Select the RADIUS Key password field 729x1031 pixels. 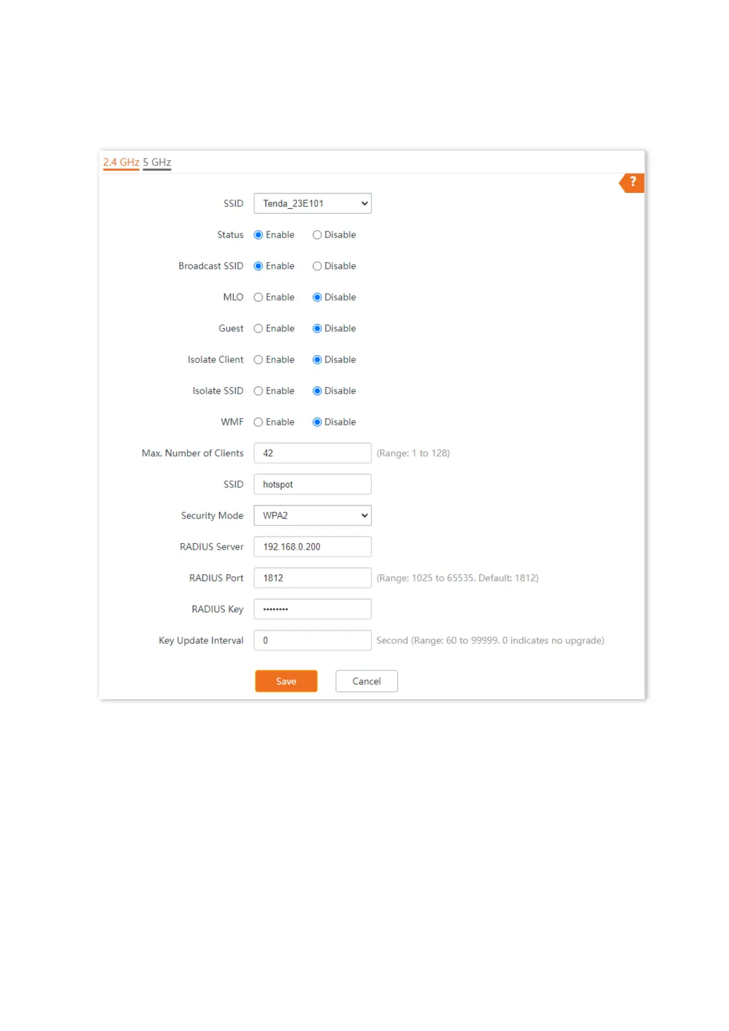312,609
